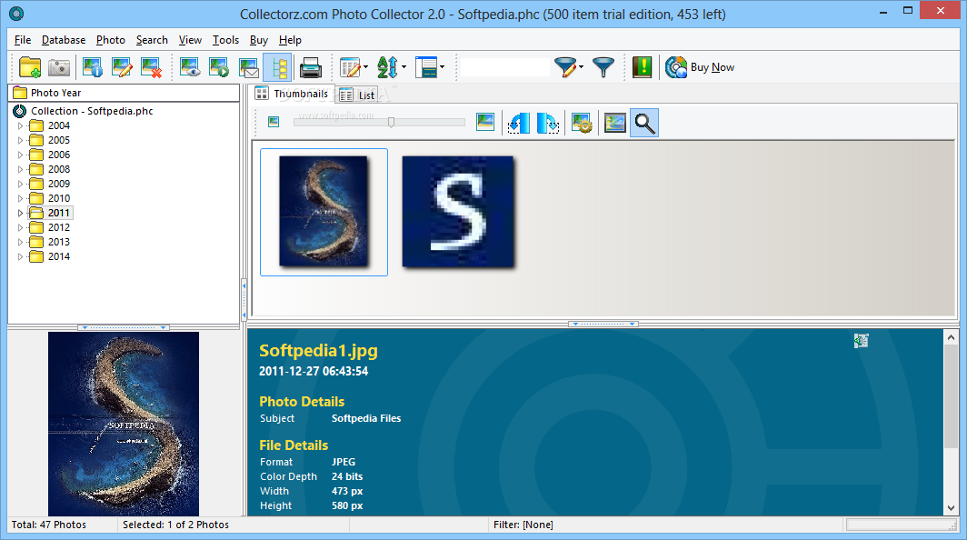The image size is (967, 540).
Task: Open the Database menu
Action: click(x=64, y=40)
